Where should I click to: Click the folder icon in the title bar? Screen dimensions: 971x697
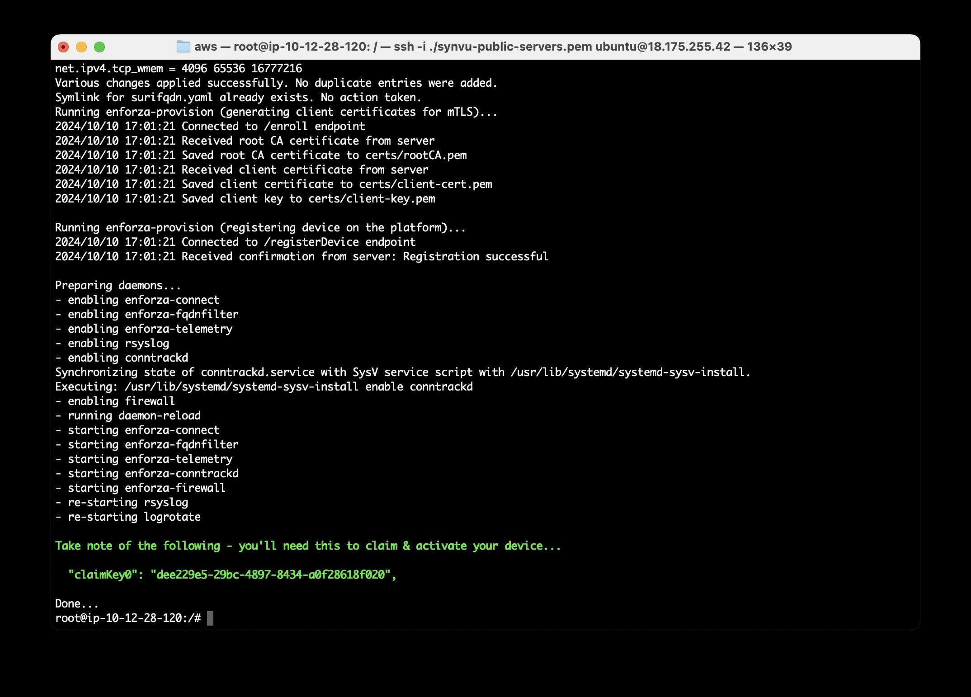pos(183,47)
